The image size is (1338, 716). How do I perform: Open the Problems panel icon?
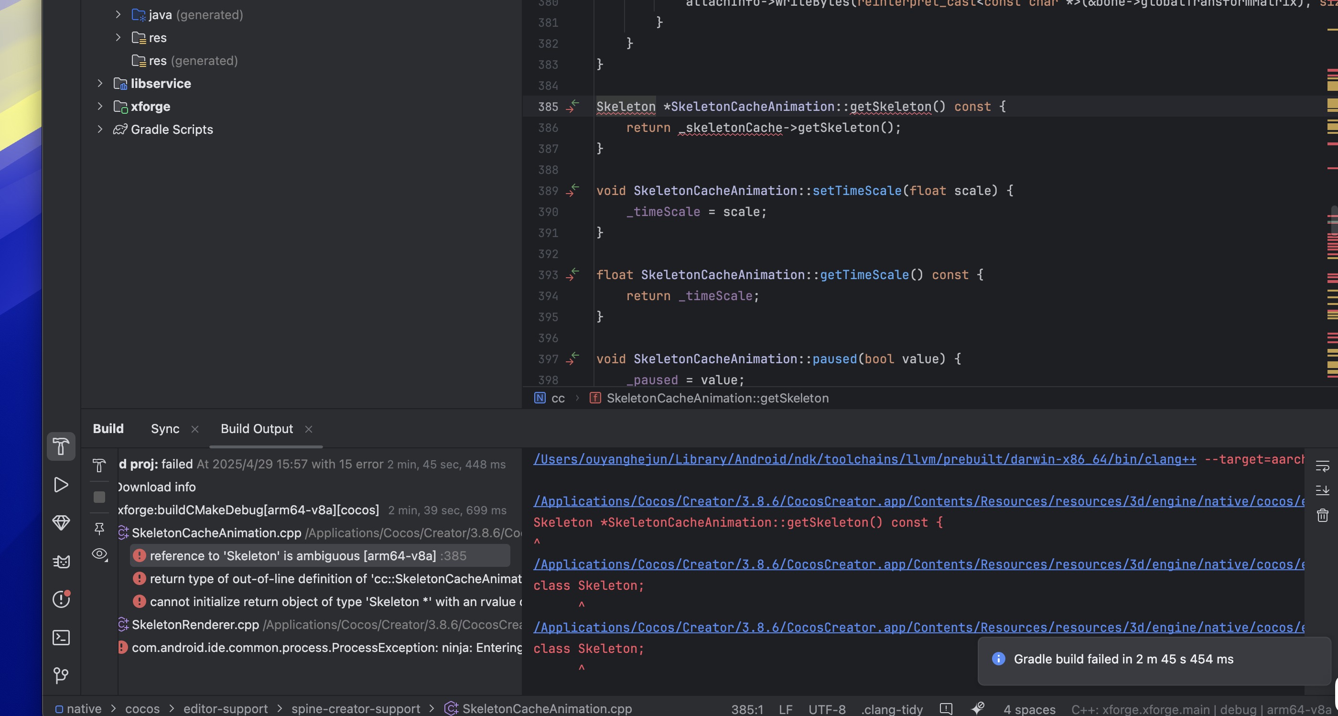tap(61, 599)
